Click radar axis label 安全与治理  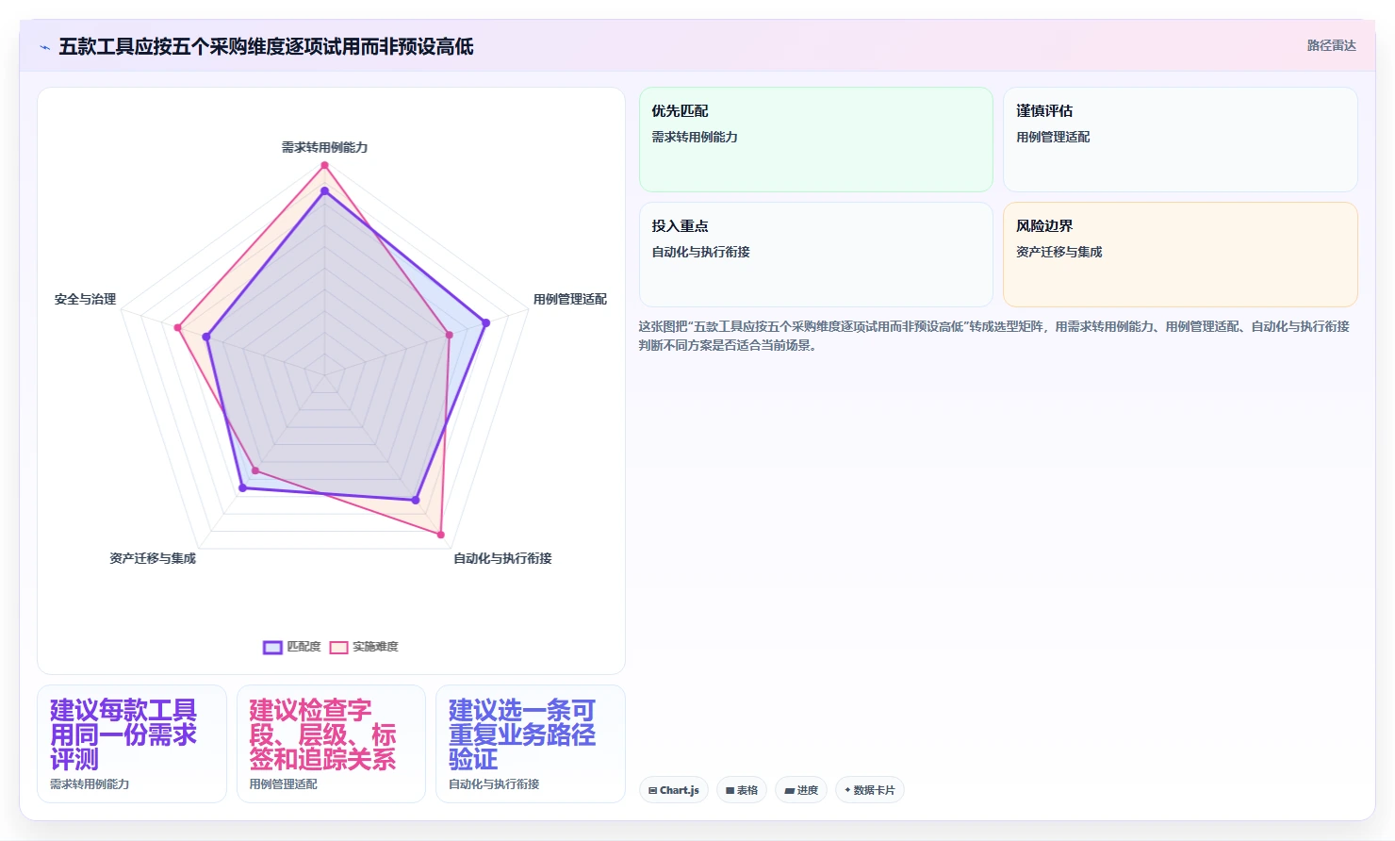(x=85, y=299)
